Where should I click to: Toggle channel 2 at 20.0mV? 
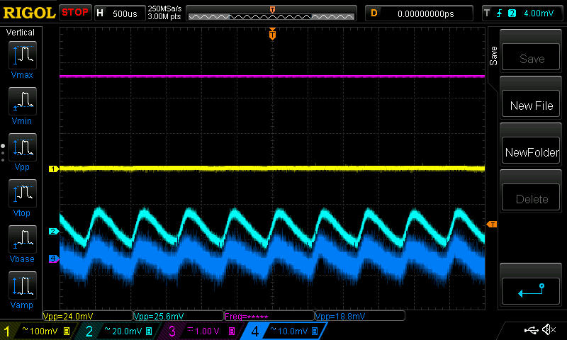point(118,331)
